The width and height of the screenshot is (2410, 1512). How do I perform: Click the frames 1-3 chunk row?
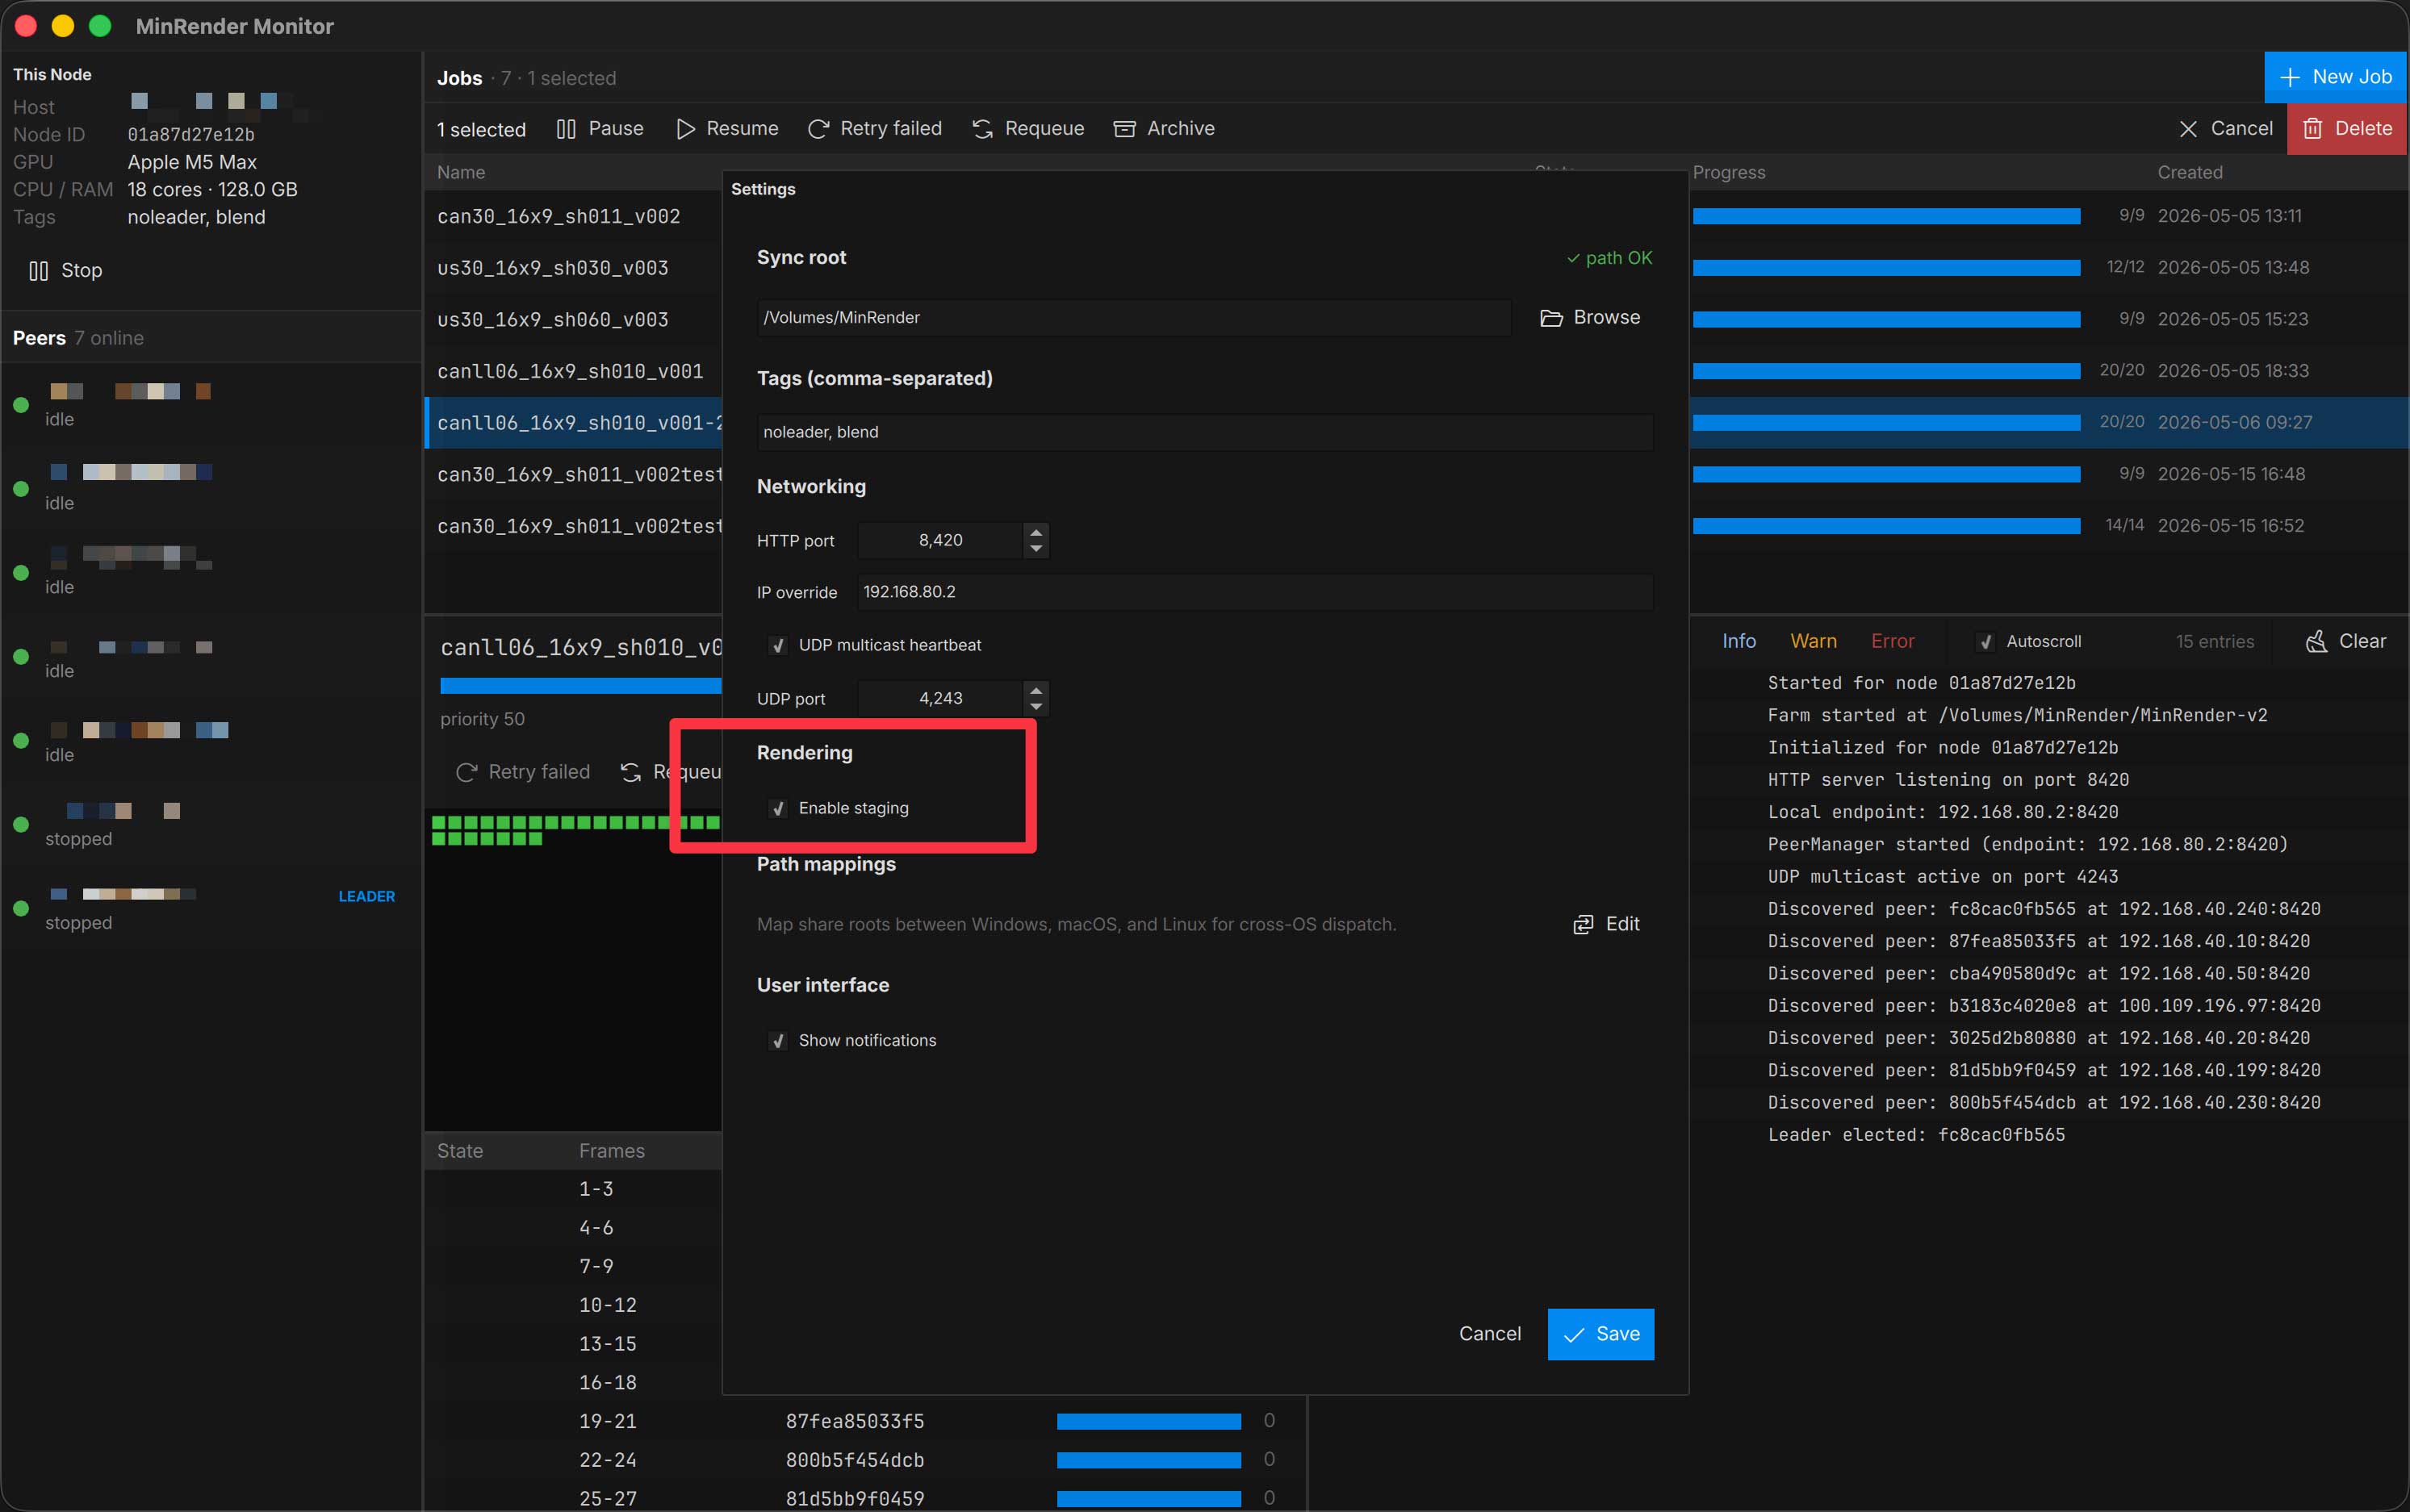596,1189
